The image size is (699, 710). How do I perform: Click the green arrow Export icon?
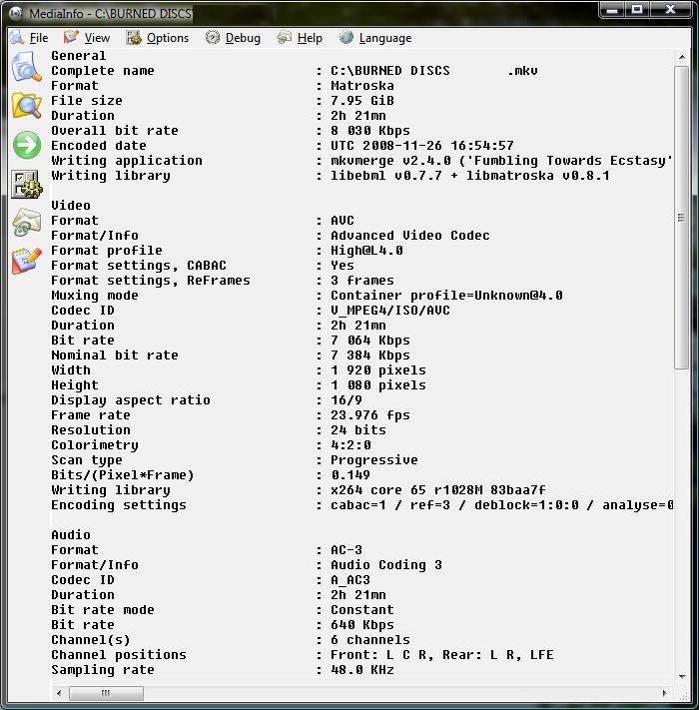[x=26, y=145]
